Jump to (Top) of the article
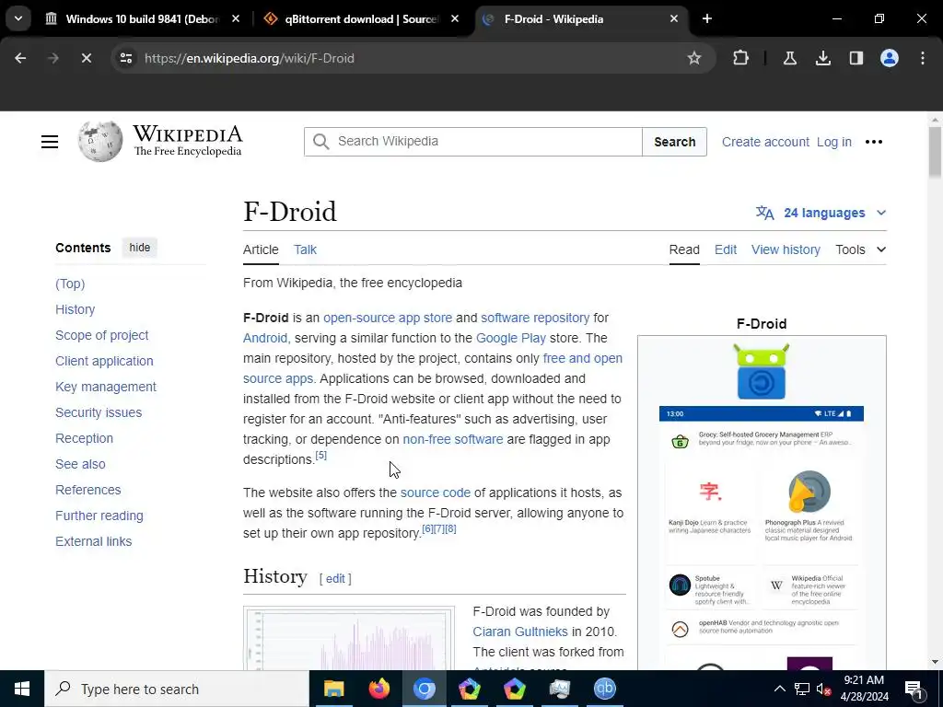This screenshot has height=707, width=943. [x=70, y=284]
